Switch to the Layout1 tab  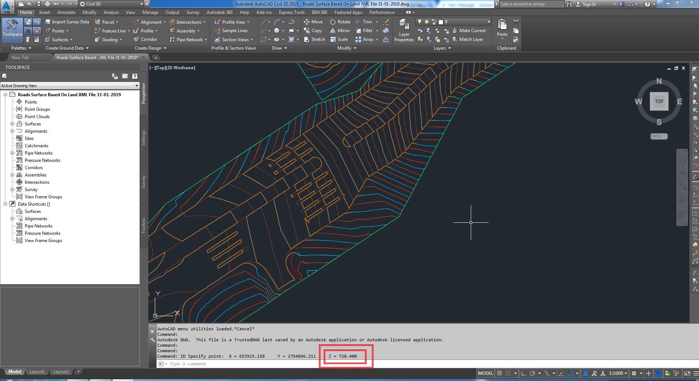pyautogui.click(x=37, y=371)
